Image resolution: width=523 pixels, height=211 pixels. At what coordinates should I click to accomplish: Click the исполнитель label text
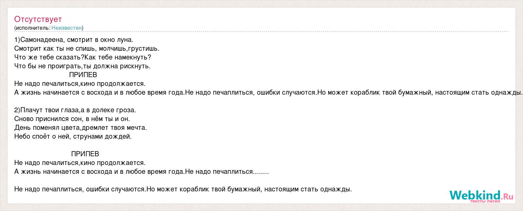coord(33,28)
